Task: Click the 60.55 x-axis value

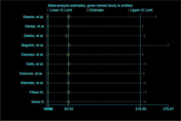Action: point(69,109)
